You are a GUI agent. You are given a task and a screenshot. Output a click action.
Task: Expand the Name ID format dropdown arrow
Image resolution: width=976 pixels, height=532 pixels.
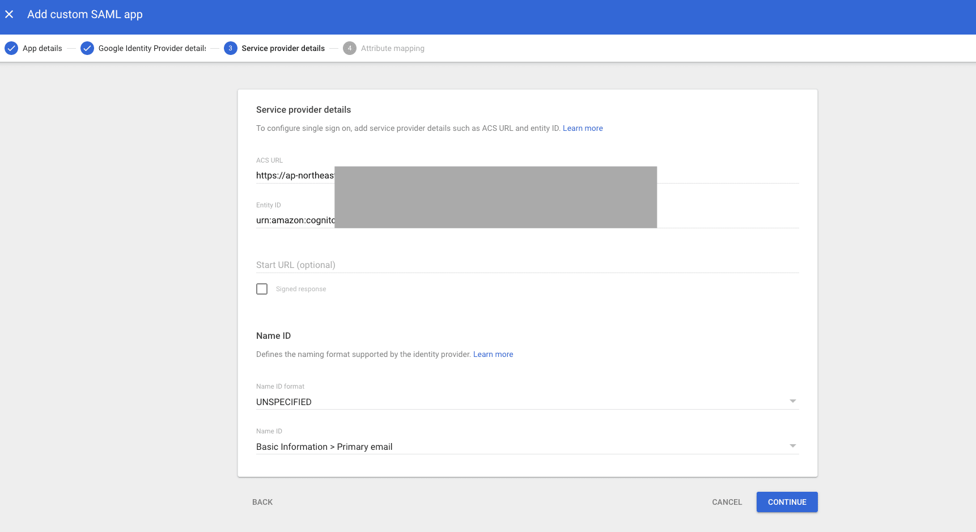793,401
